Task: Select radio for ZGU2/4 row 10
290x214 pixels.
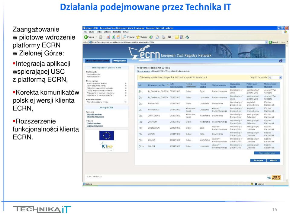Action: tap(140, 146)
